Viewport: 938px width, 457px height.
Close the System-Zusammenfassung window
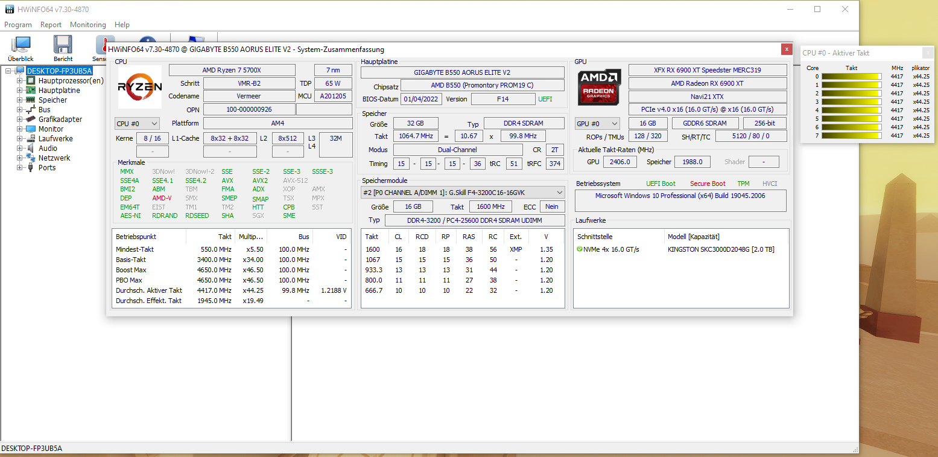tap(786, 49)
